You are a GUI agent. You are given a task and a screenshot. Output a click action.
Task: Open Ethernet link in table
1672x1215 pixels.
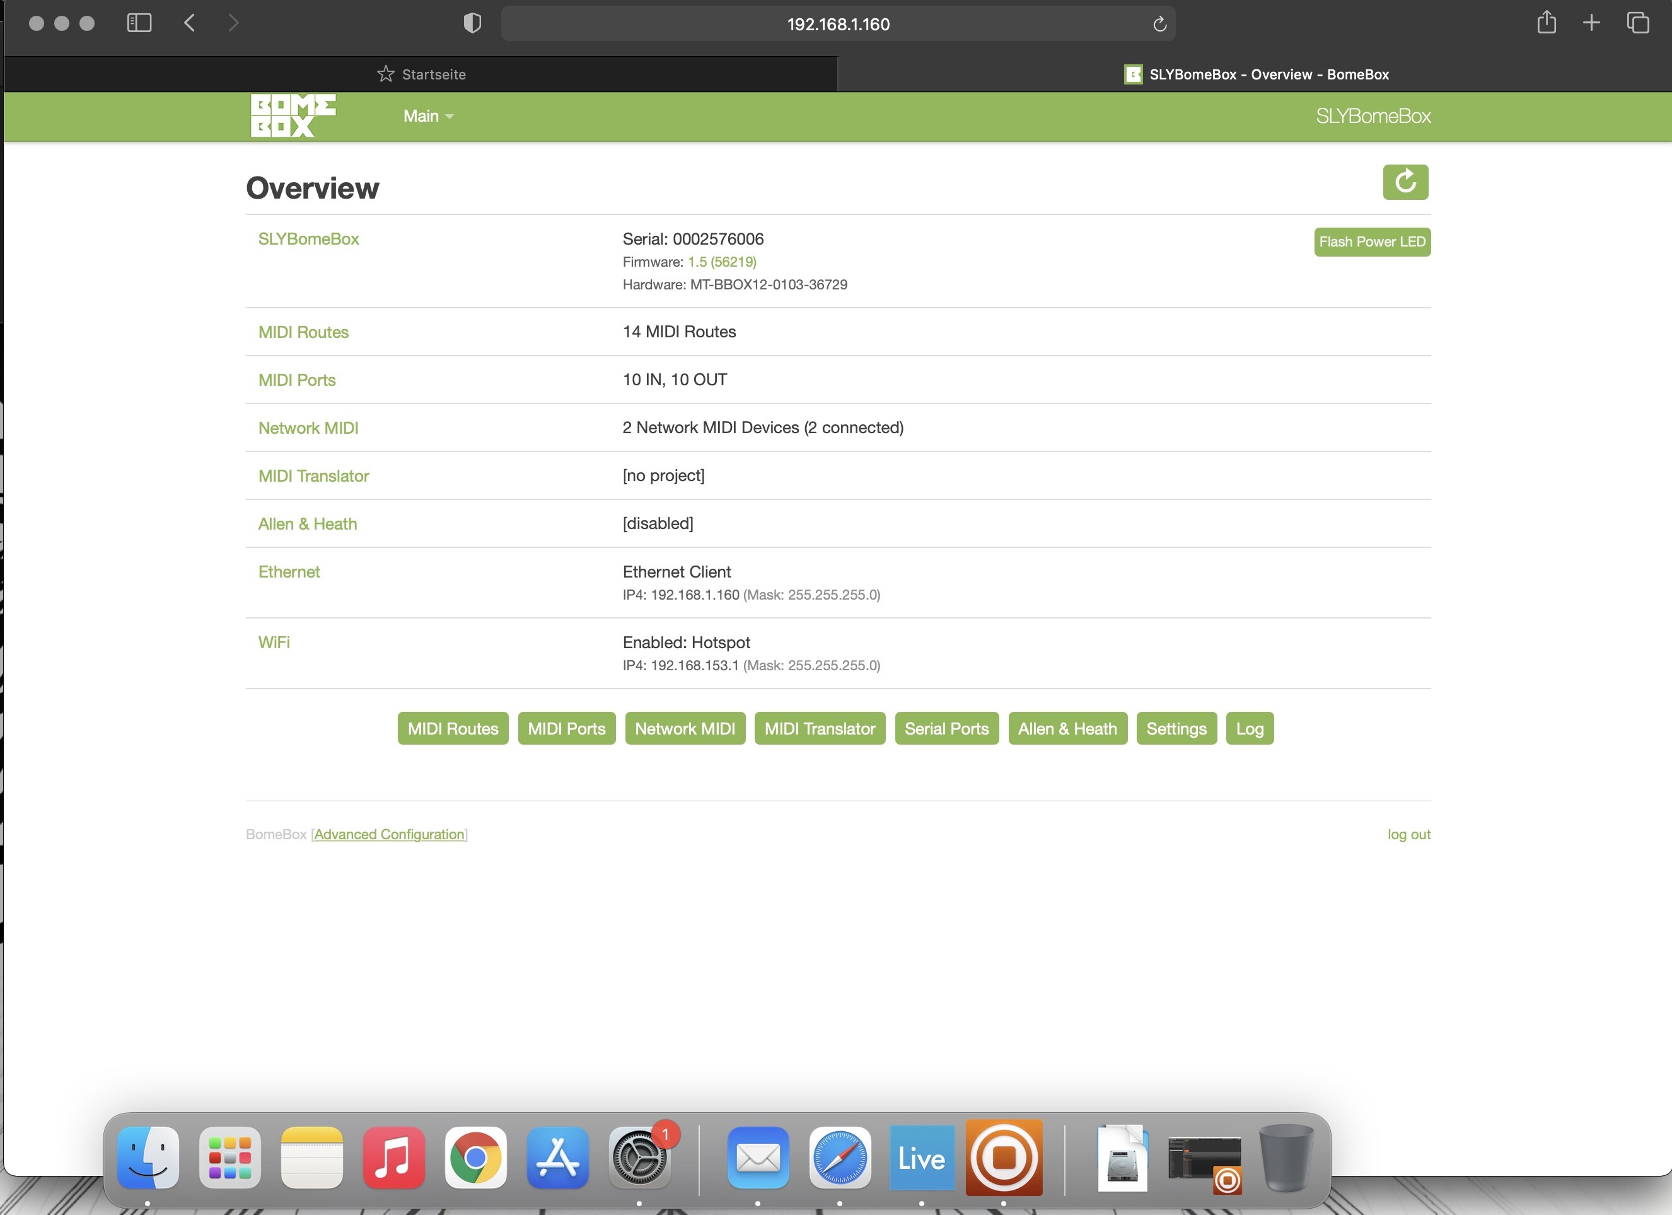pyautogui.click(x=289, y=572)
